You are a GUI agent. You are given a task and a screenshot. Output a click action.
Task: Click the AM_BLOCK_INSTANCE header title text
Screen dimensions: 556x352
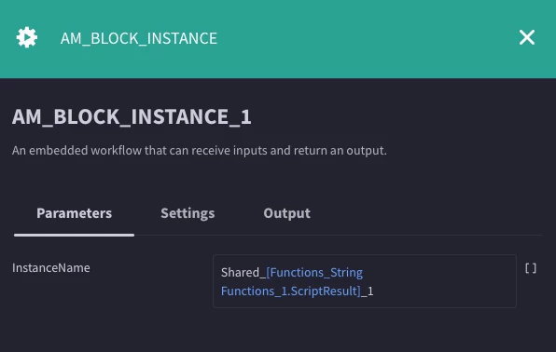click(139, 38)
